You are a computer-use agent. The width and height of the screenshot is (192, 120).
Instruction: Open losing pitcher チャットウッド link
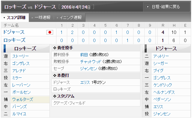click(x=91, y=61)
